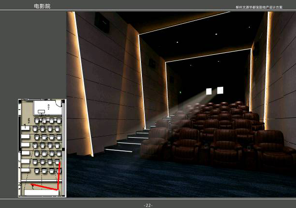Viewport: 296px width, 208px height.
Task: Click the door swing arc in floor plan
Action: point(58,103)
